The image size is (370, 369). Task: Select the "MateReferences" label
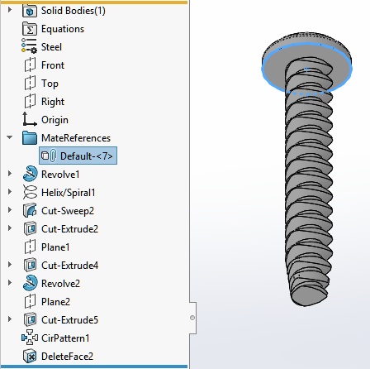[76, 138]
